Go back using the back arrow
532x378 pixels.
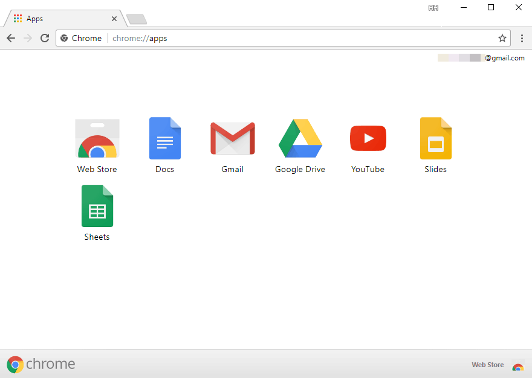click(11, 38)
